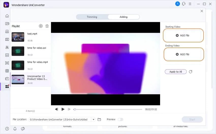Open the DVD Burner sidebar icon
The image size is (216, 134).
click(x=7, y=71)
